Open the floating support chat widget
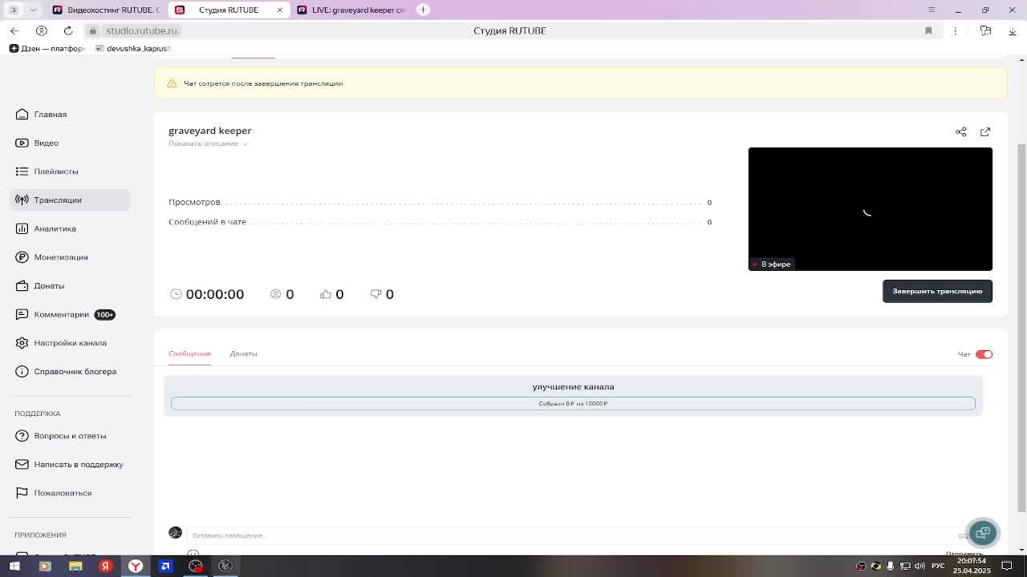The width and height of the screenshot is (1027, 577). [982, 533]
